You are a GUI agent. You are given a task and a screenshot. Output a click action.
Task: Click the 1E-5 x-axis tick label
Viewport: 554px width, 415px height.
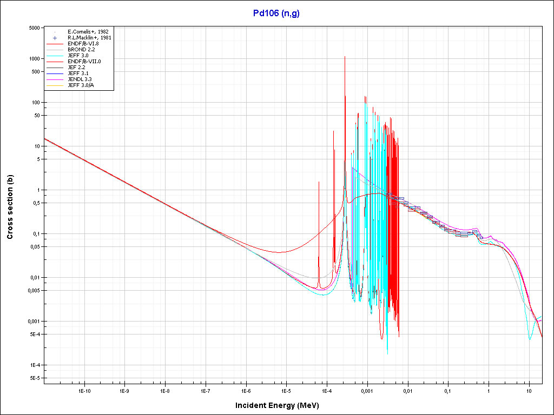(x=286, y=390)
